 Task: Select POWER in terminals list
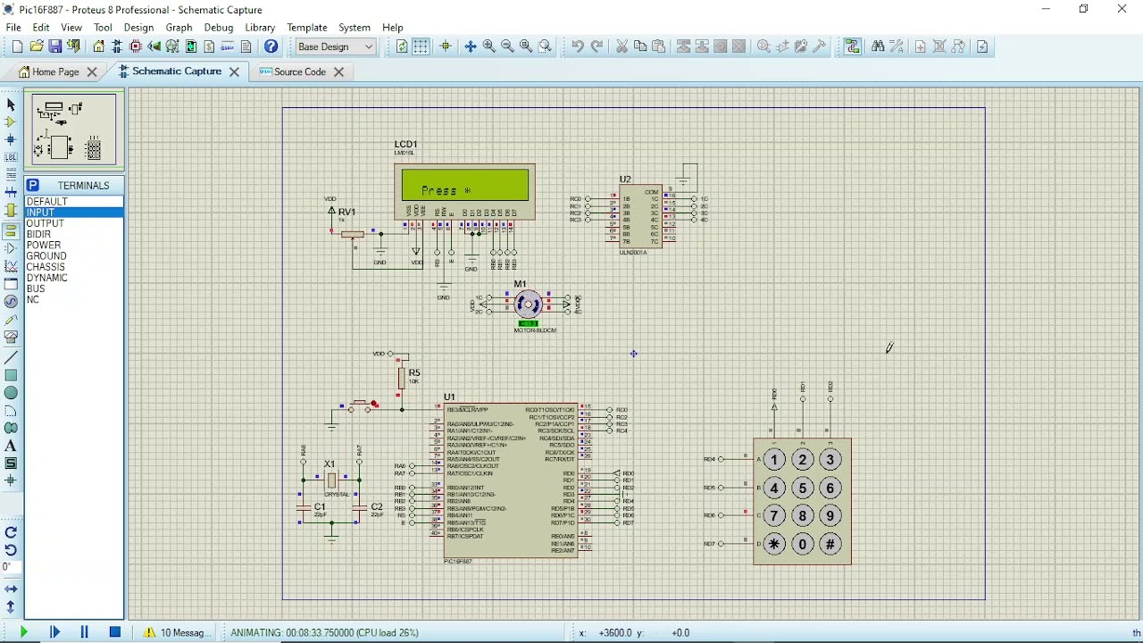pos(44,246)
